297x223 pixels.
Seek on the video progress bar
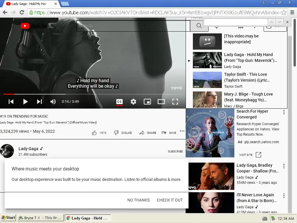click(x=93, y=94)
